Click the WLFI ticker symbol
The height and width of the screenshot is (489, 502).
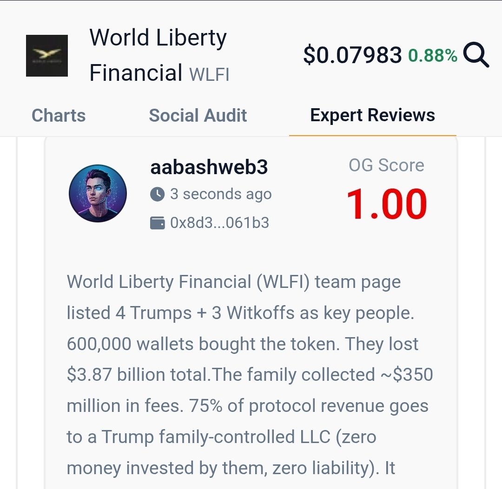[209, 74]
